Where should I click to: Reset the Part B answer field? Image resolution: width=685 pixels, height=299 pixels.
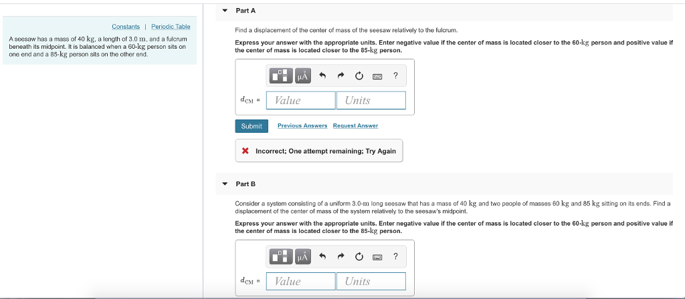pyautogui.click(x=359, y=257)
